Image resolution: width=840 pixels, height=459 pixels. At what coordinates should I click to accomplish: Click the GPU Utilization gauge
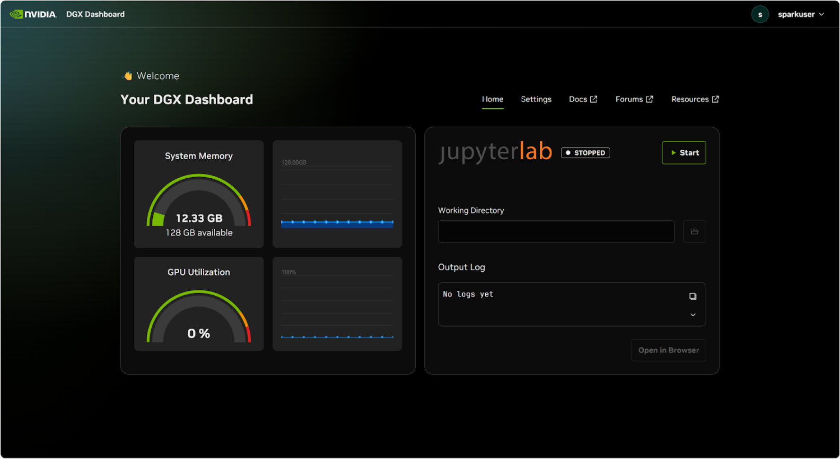pyautogui.click(x=198, y=317)
